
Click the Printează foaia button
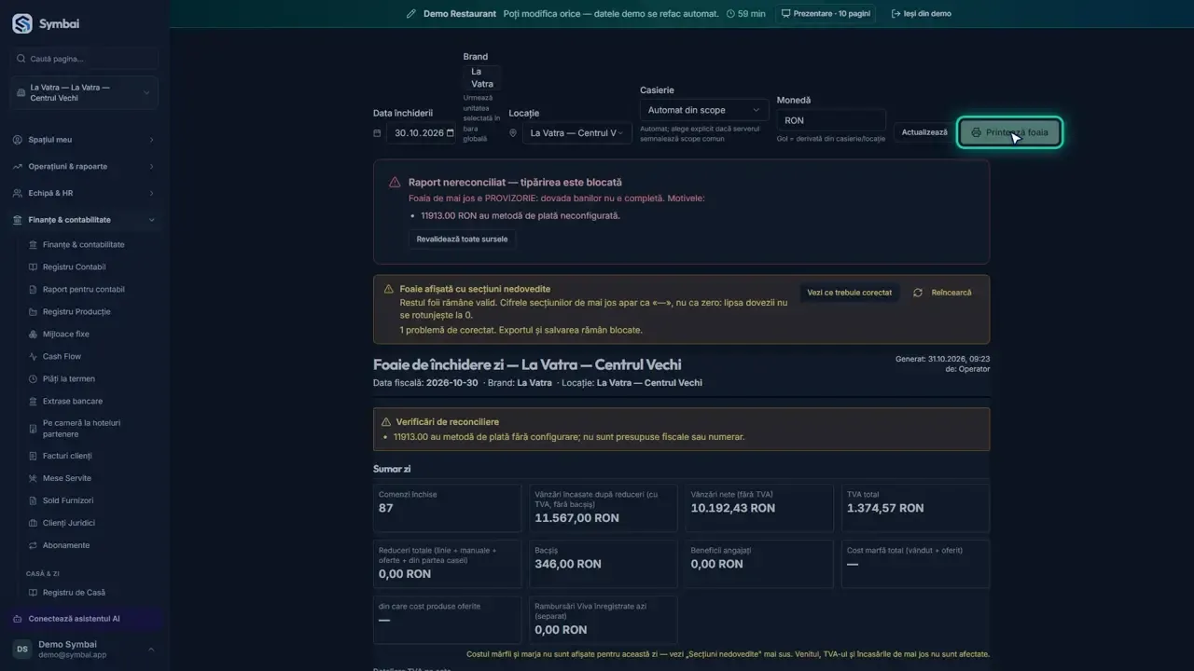[x=1009, y=132]
